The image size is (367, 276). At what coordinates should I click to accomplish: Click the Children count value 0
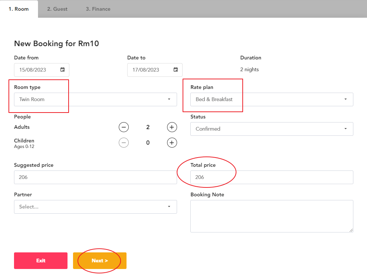tap(148, 142)
